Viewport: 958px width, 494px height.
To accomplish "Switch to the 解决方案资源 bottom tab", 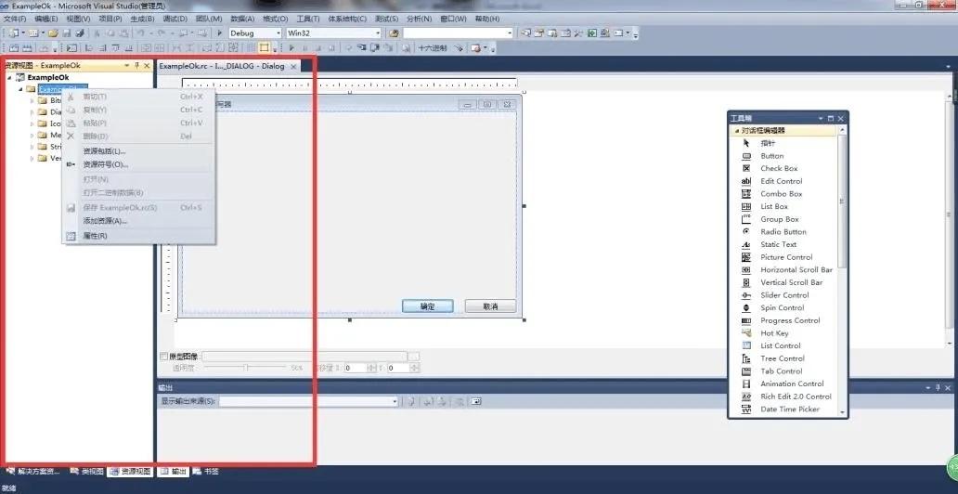I will (x=33, y=472).
